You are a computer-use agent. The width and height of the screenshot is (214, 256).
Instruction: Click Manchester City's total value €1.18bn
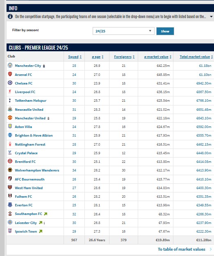[x=205, y=66]
